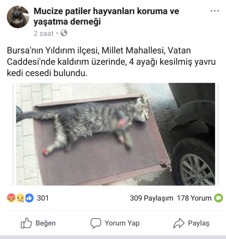226x239 pixels.
Task: Click the blue like reaction icon
Action: 29,198
